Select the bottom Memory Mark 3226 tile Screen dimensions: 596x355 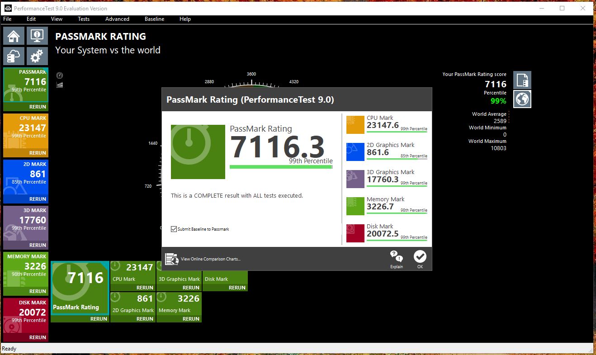(x=179, y=303)
